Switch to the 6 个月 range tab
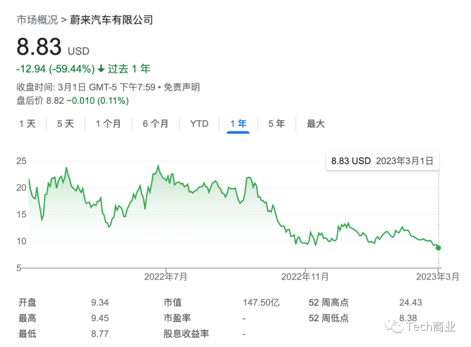This screenshot has width=471, height=347. (155, 124)
